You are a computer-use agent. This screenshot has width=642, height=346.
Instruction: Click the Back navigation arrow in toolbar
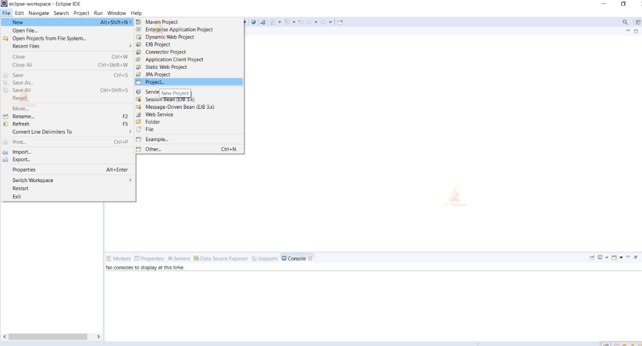coord(309,22)
